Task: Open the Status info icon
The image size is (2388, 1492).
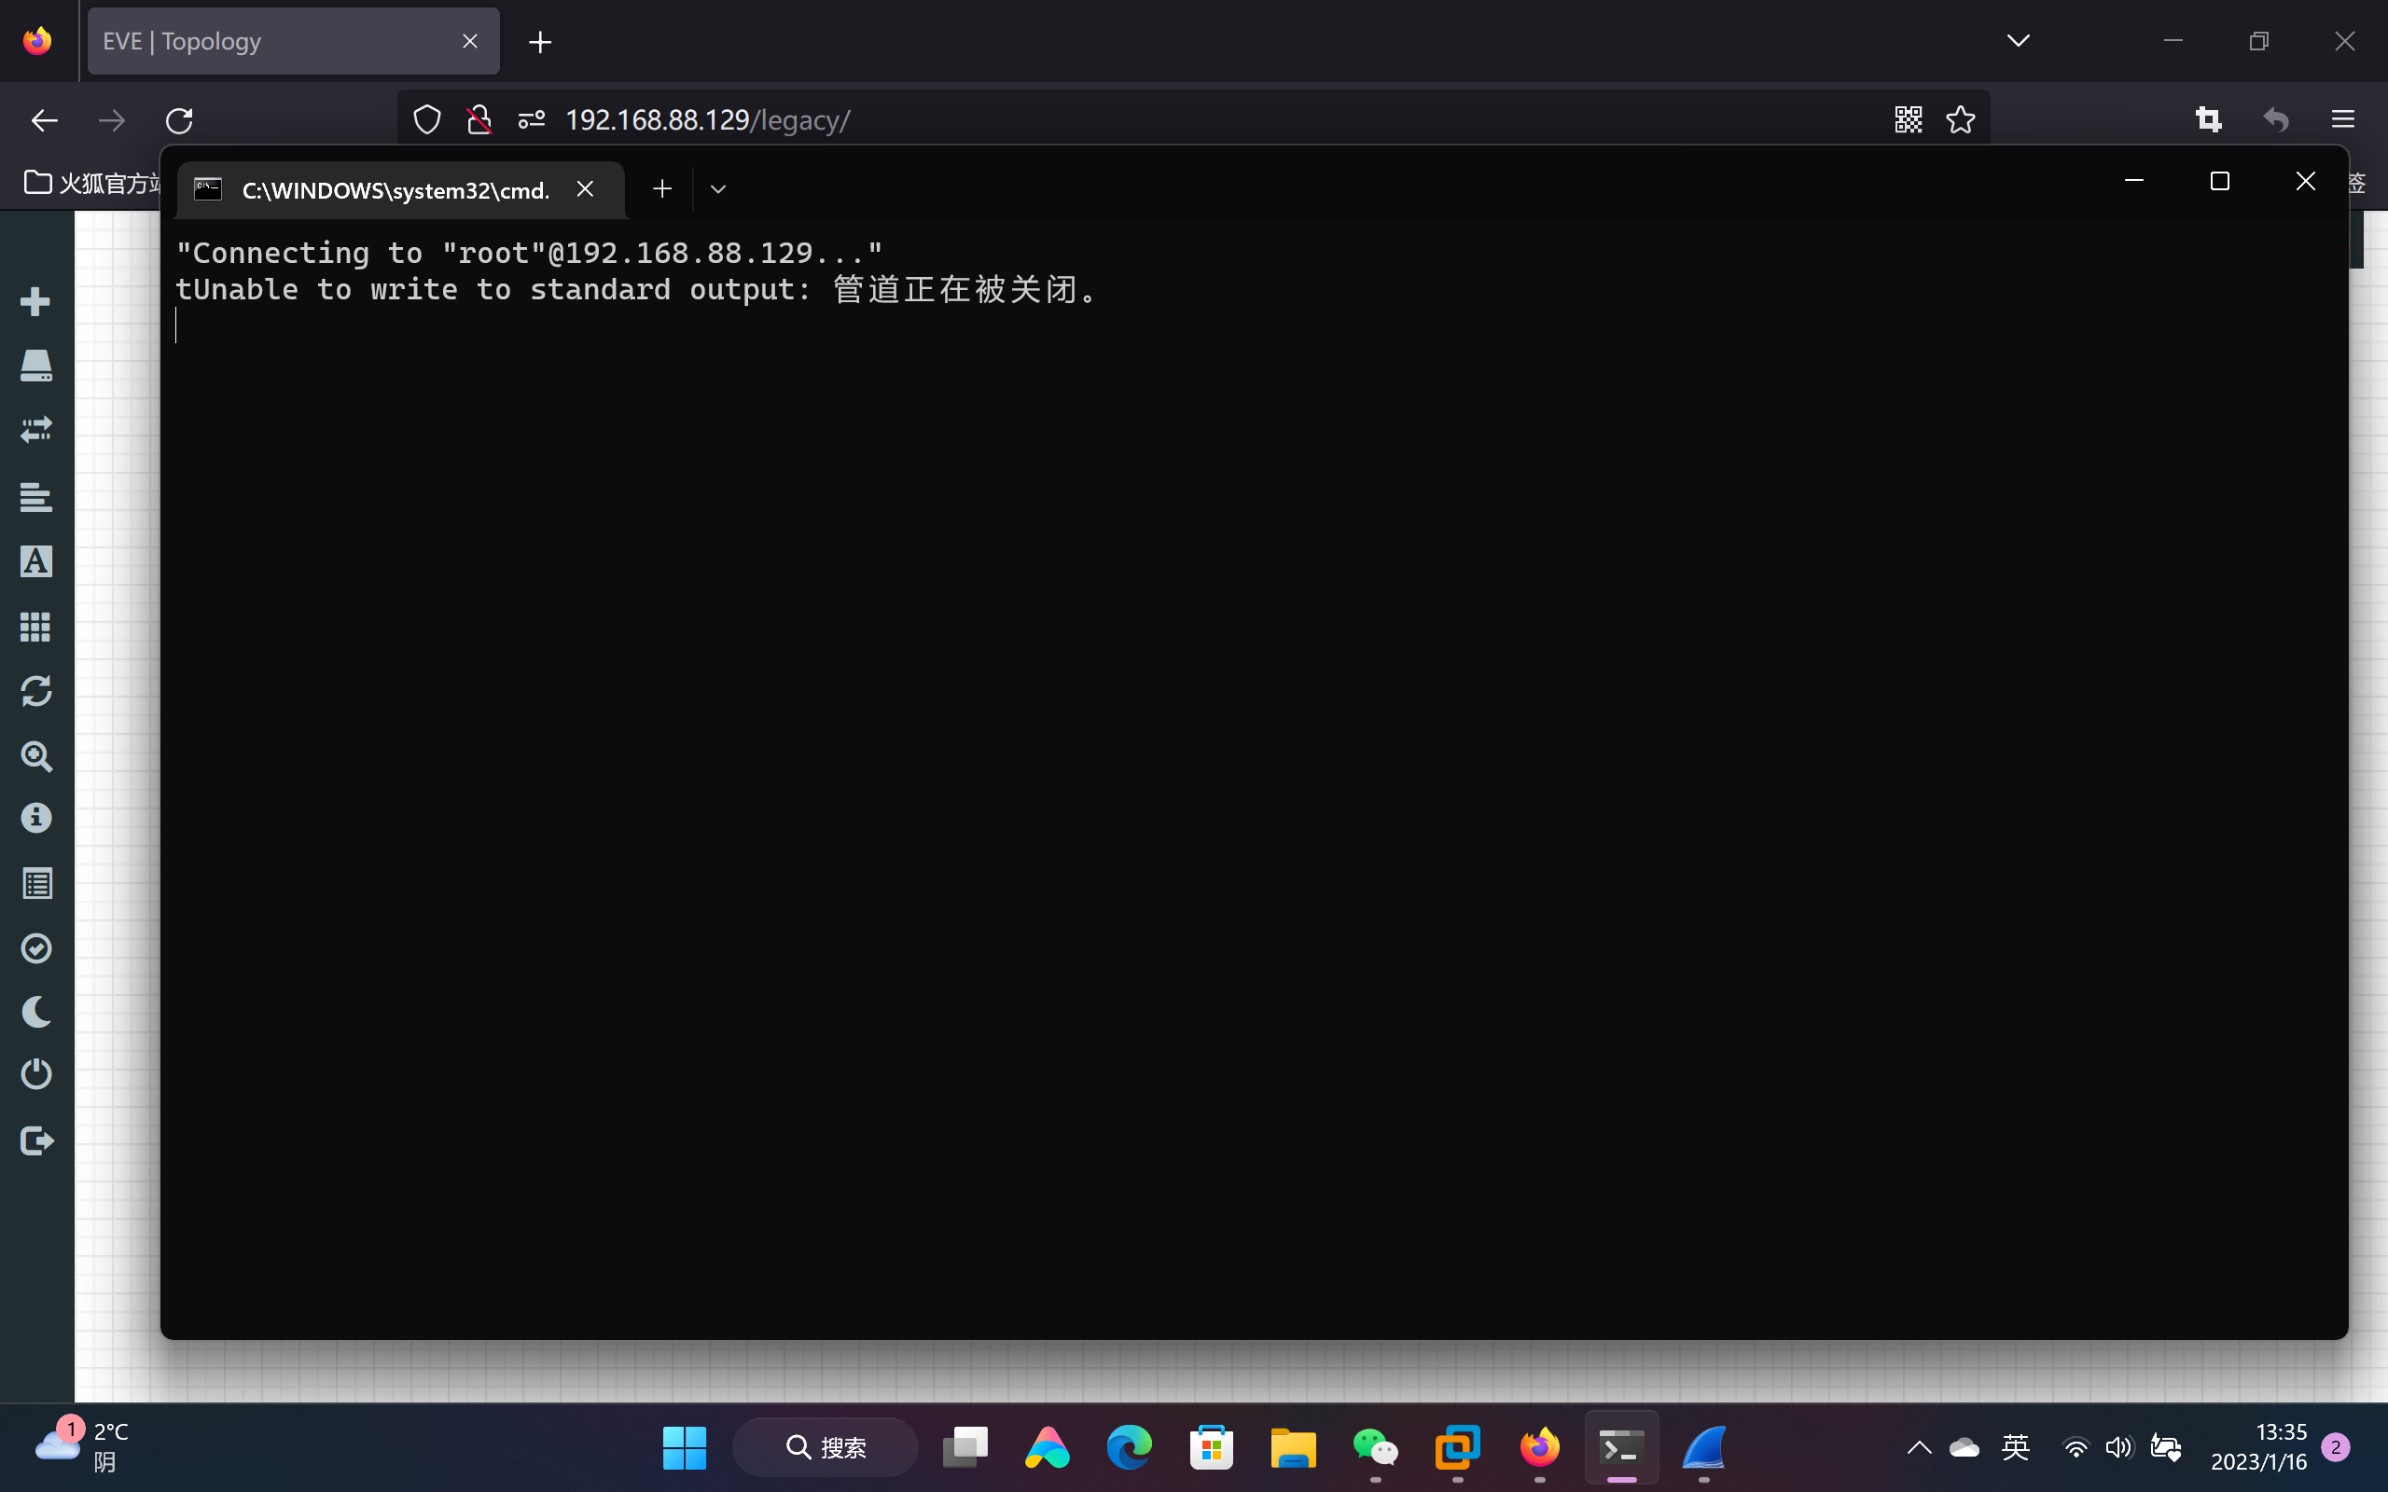Action: point(35,819)
